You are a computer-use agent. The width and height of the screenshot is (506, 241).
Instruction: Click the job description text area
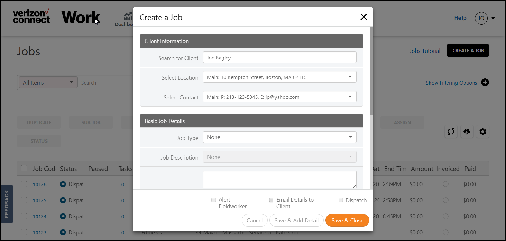[x=279, y=179]
